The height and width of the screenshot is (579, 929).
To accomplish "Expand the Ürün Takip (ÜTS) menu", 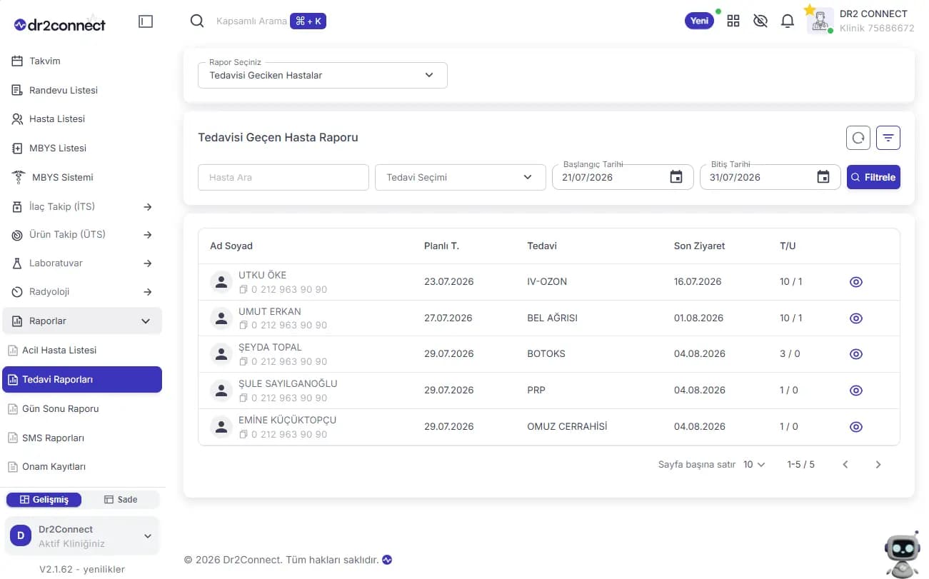I will [x=82, y=235].
